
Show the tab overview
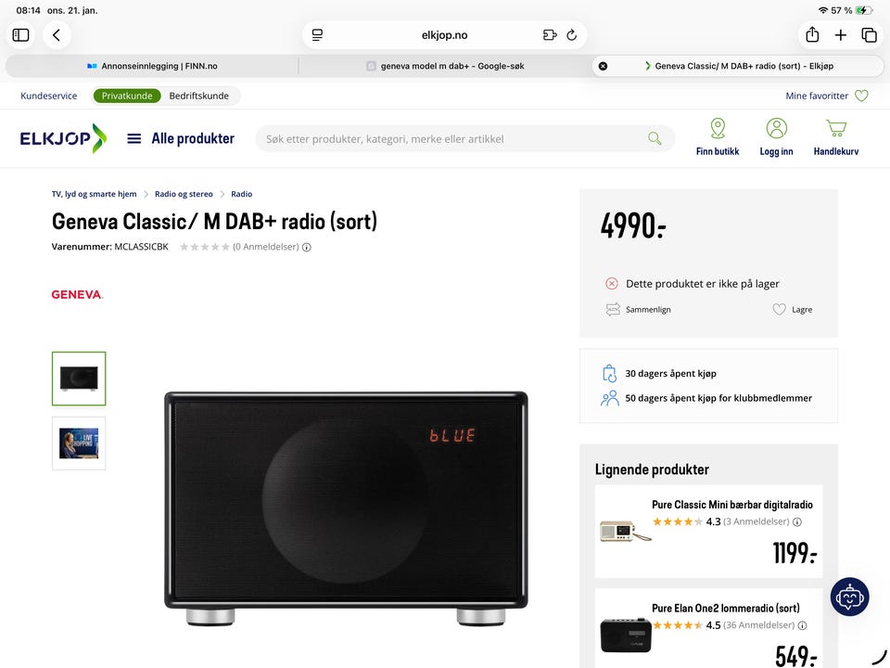pyautogui.click(x=869, y=35)
